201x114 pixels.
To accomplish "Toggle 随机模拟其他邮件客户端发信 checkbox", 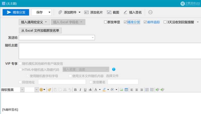I will tap(20, 63).
